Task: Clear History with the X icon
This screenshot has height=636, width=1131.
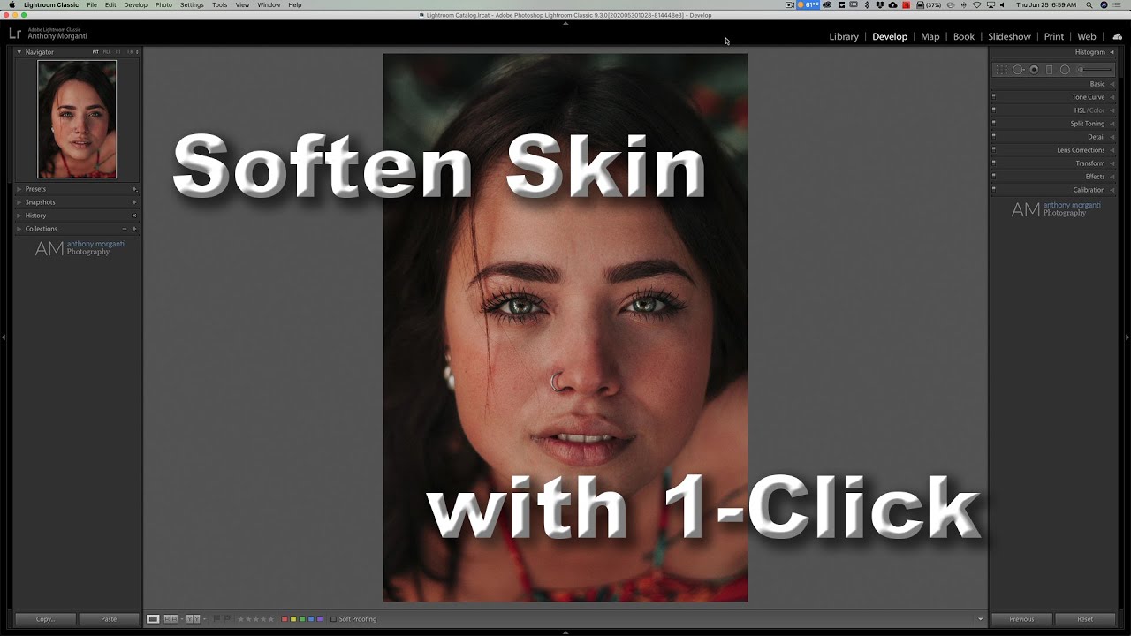Action: pos(134,216)
